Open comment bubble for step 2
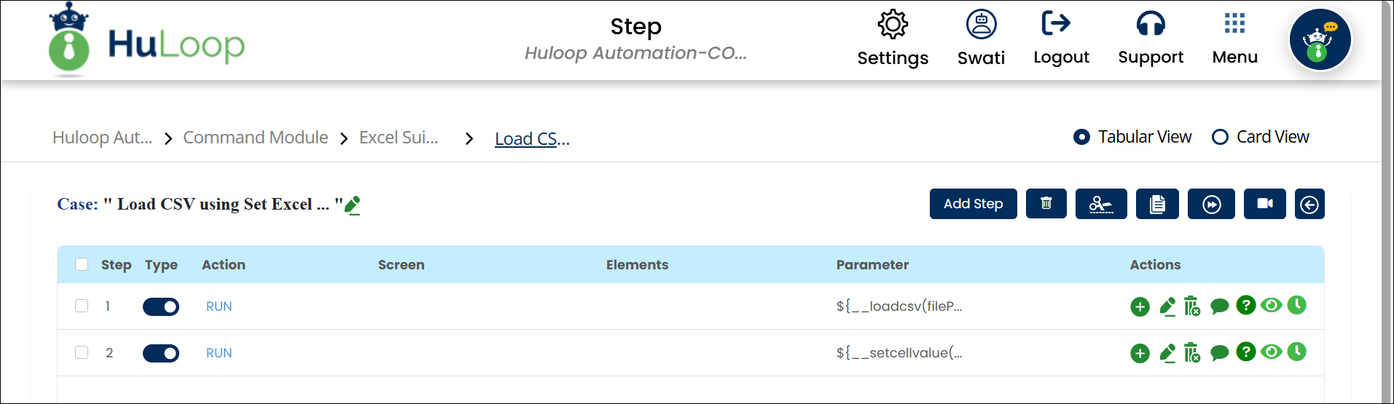The image size is (1394, 404). [1219, 354]
